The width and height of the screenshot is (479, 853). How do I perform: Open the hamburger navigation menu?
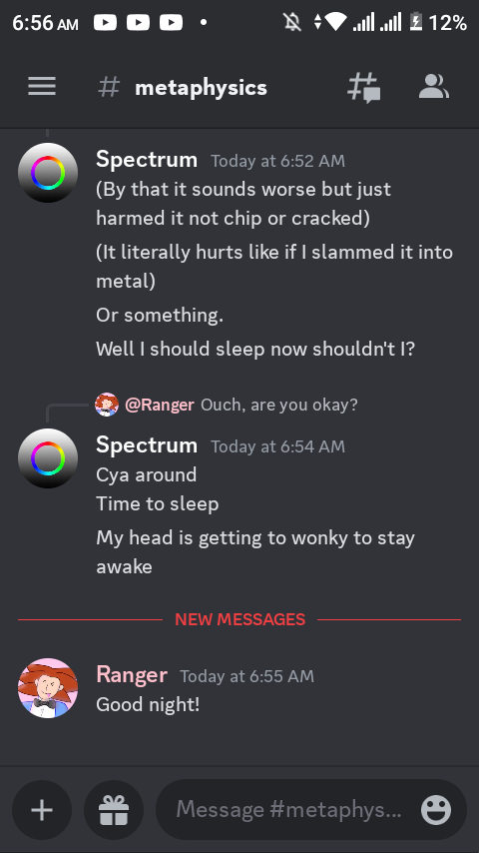tap(42, 87)
